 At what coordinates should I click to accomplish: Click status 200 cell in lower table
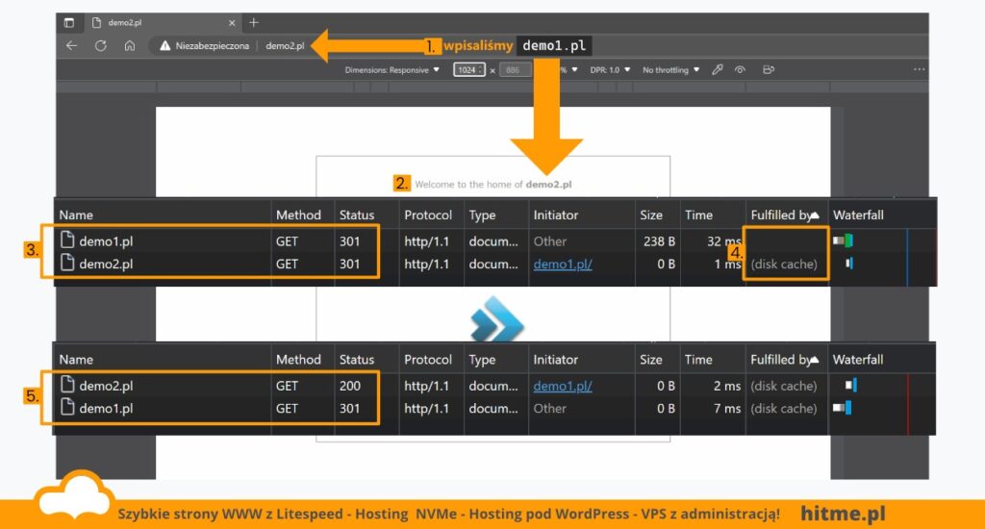[x=350, y=386]
